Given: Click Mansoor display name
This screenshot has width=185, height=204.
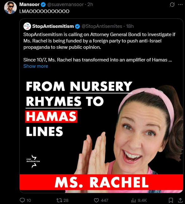Looking at the screenshot, I should 29,4.
